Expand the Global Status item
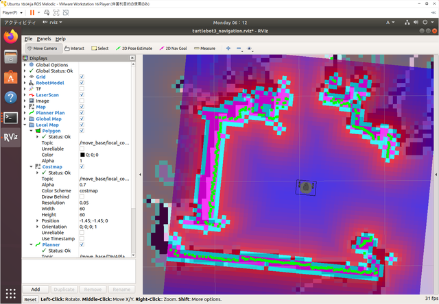Viewport: 439px width, 304px height. [25, 71]
